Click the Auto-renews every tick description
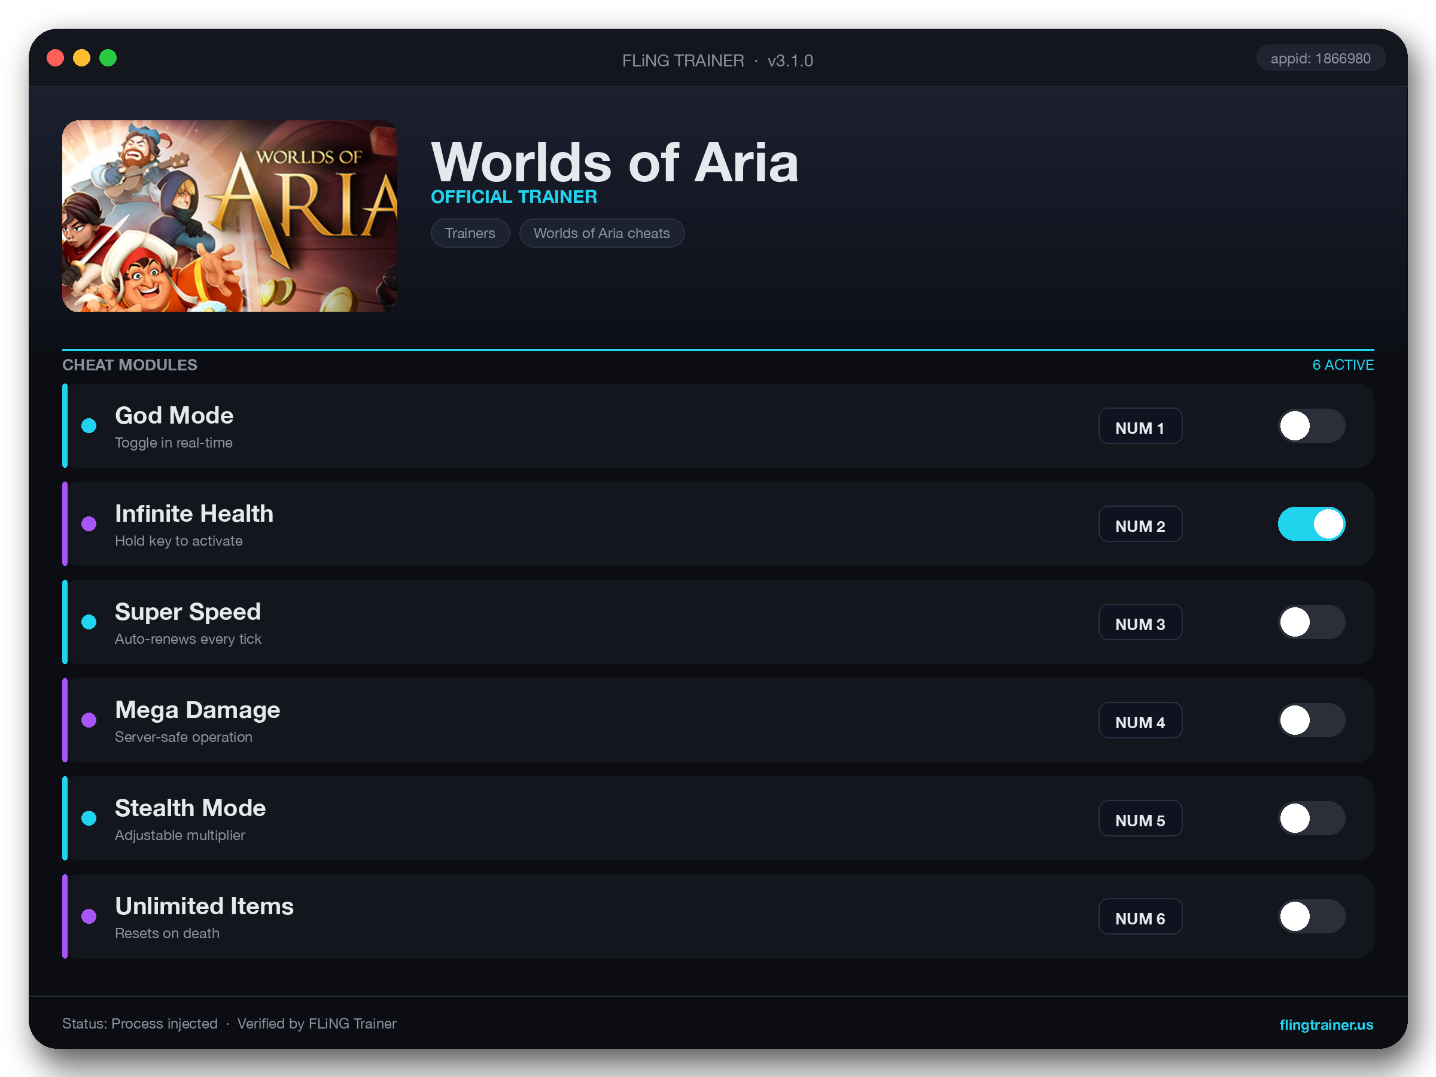 click(188, 639)
